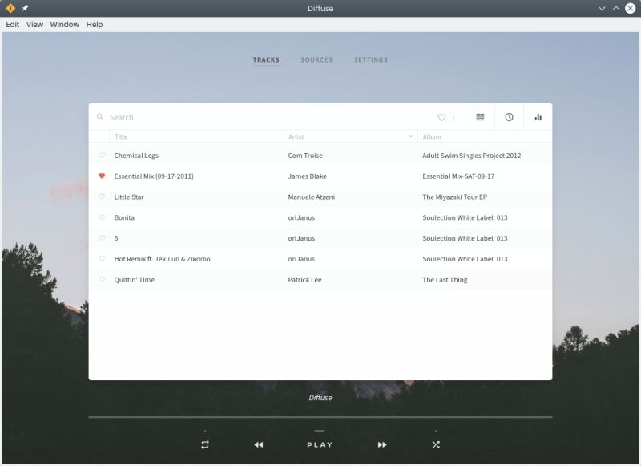
Task: Click the playback progress bar
Action: [320, 416]
